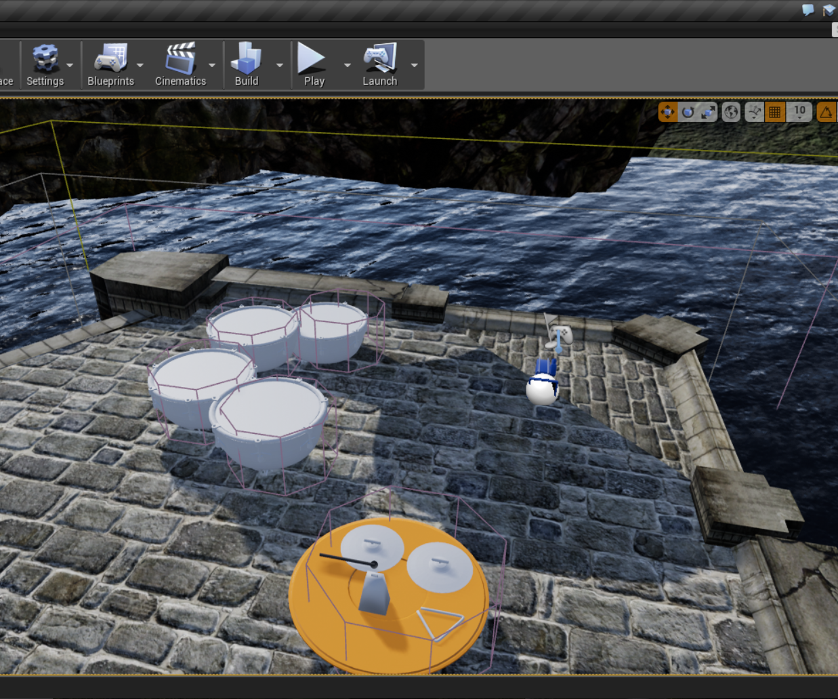The height and width of the screenshot is (699, 838).
Task: Open the Settings dropdown arrow
Action: pyautogui.click(x=70, y=65)
